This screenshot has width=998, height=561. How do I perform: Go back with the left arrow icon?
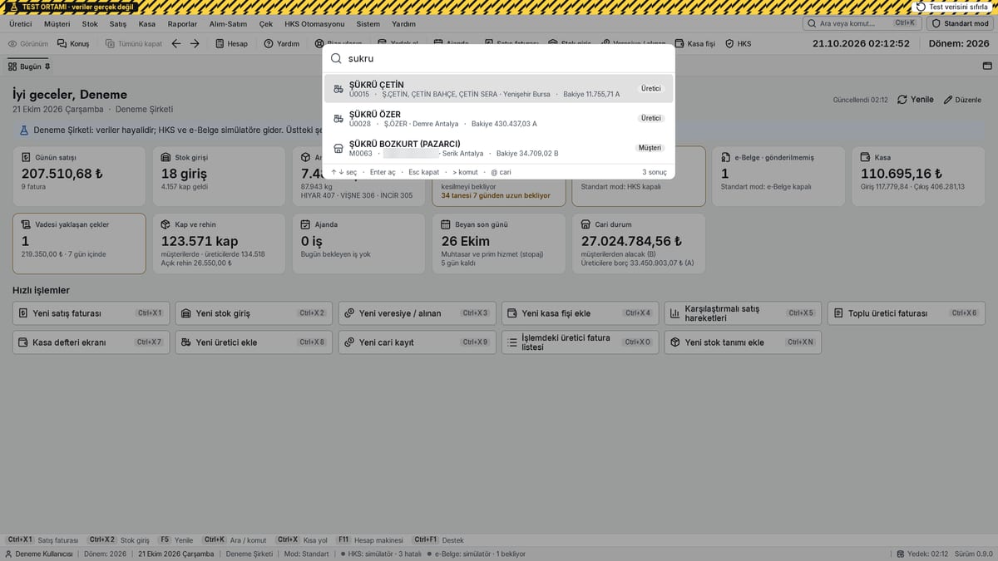click(176, 43)
